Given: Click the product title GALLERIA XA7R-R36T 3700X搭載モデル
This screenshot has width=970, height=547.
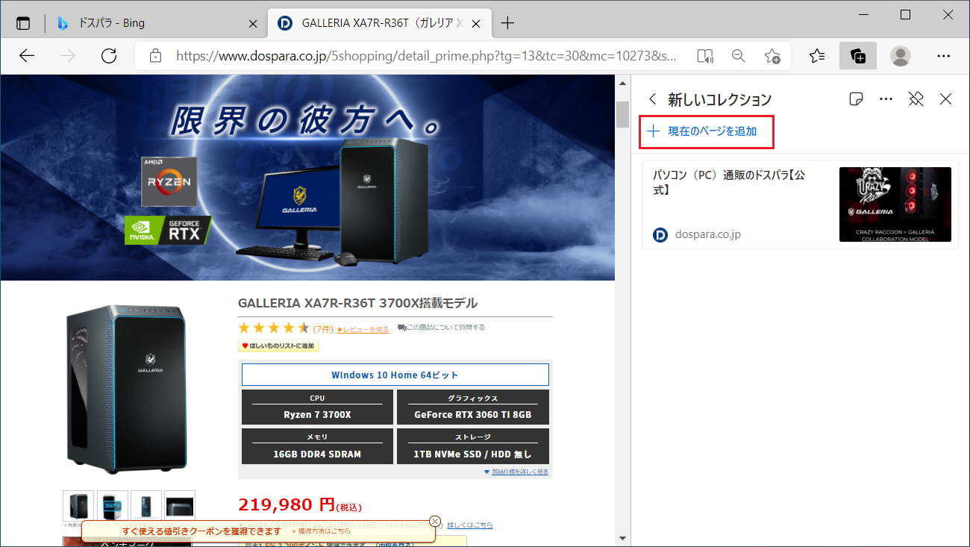Looking at the screenshot, I should [x=357, y=303].
